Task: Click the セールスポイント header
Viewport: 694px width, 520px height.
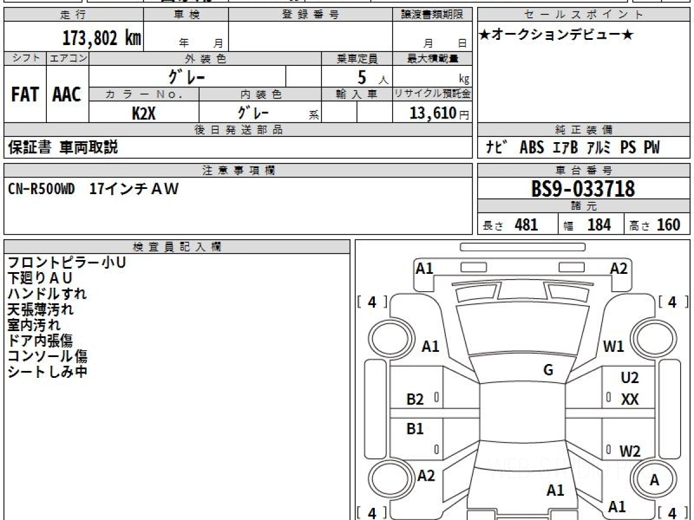Action: tap(584, 14)
